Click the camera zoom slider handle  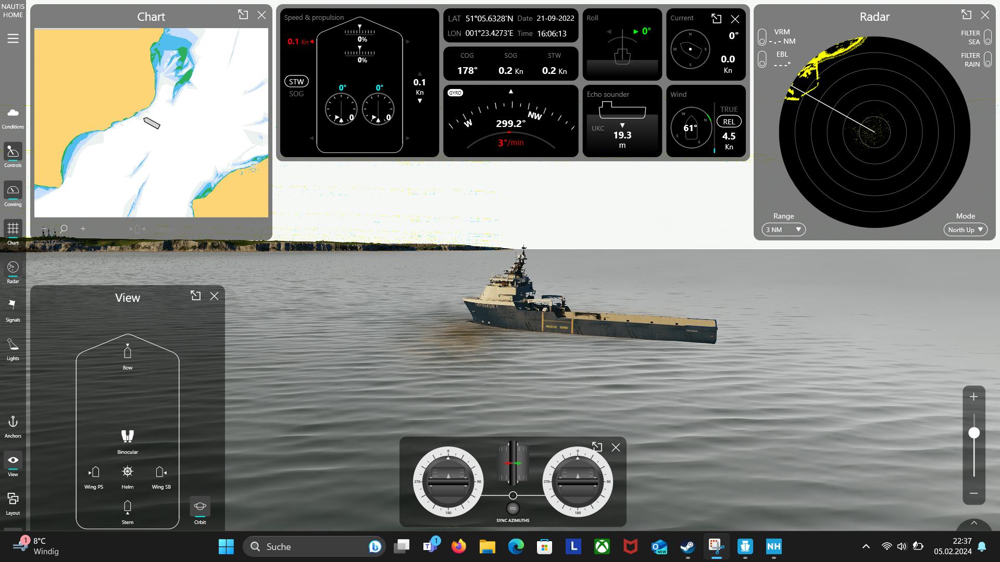coord(974,433)
